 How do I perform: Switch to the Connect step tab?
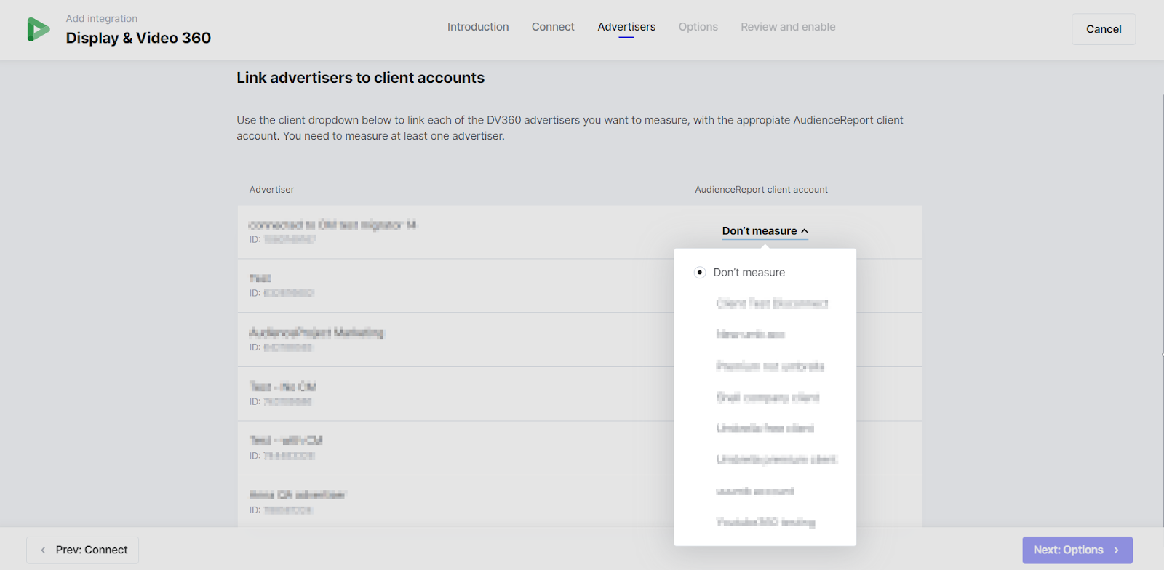[553, 27]
